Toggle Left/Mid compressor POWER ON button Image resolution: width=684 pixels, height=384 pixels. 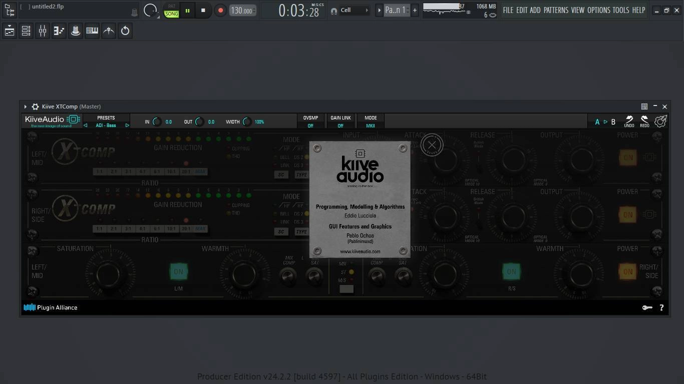(x=628, y=157)
